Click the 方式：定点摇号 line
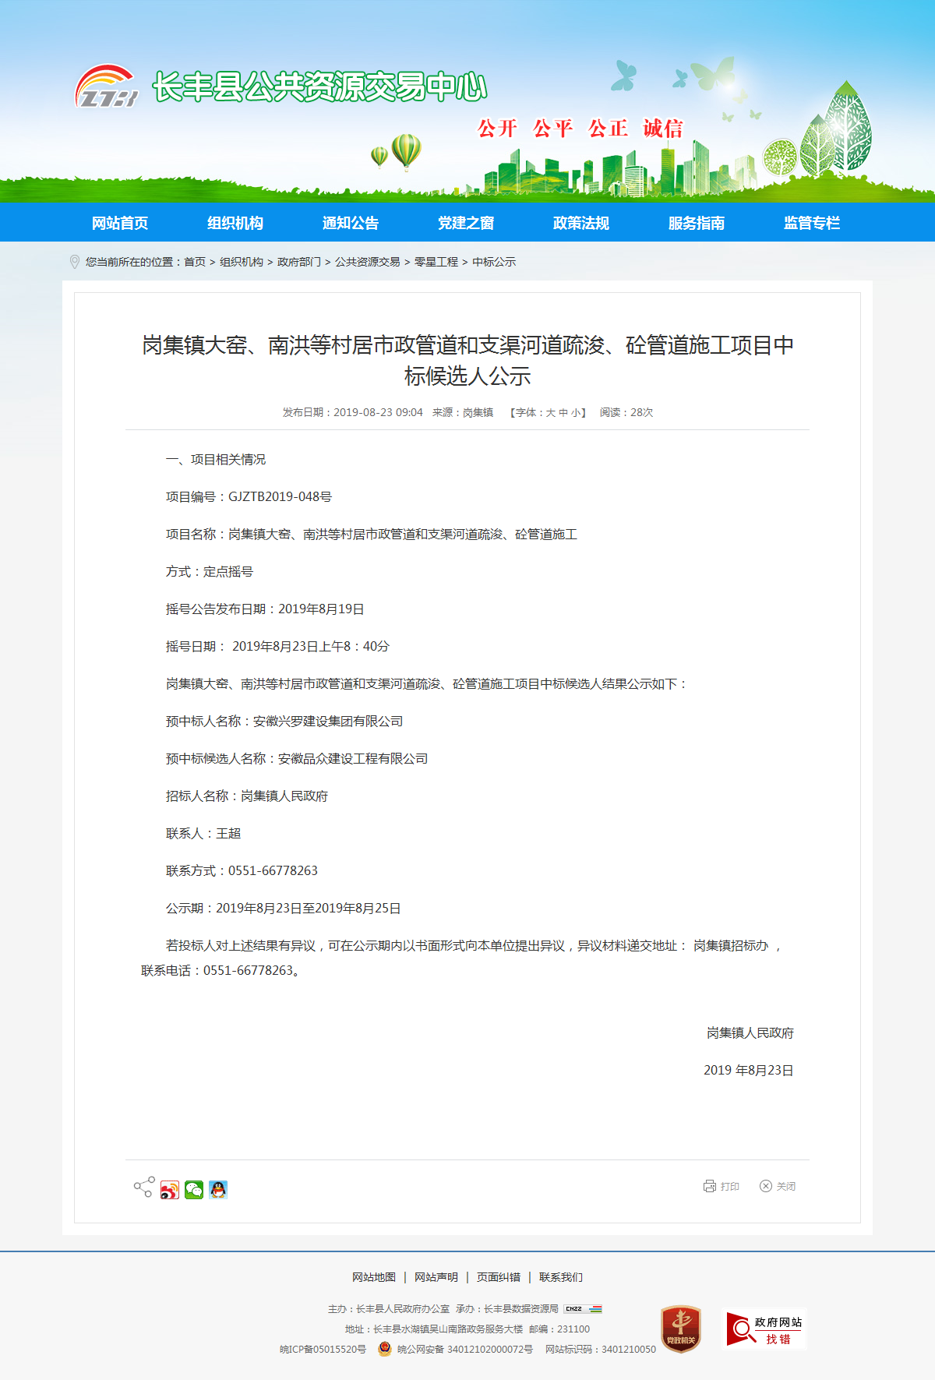Screen dimensions: 935x1380 (210, 572)
